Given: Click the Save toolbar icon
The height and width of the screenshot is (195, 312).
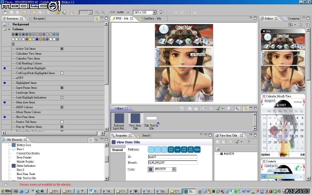Looking at the screenshot, I should [x=11, y=13].
